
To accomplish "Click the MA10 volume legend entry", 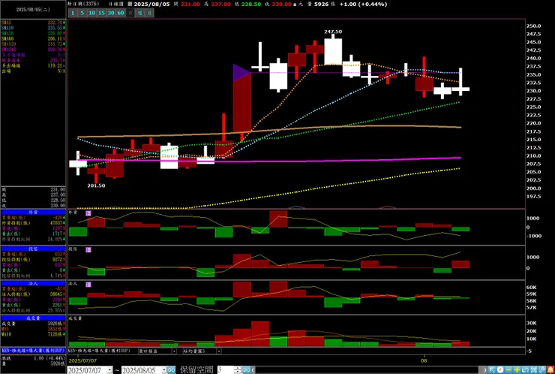I will [33, 334].
